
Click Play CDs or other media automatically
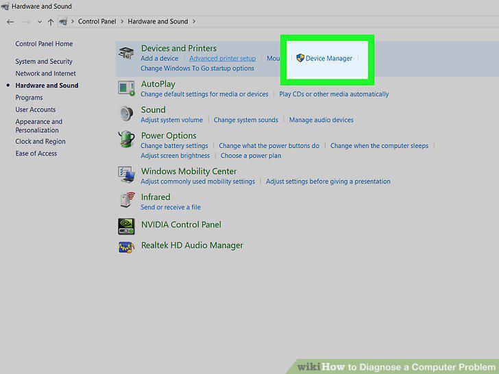click(x=334, y=94)
